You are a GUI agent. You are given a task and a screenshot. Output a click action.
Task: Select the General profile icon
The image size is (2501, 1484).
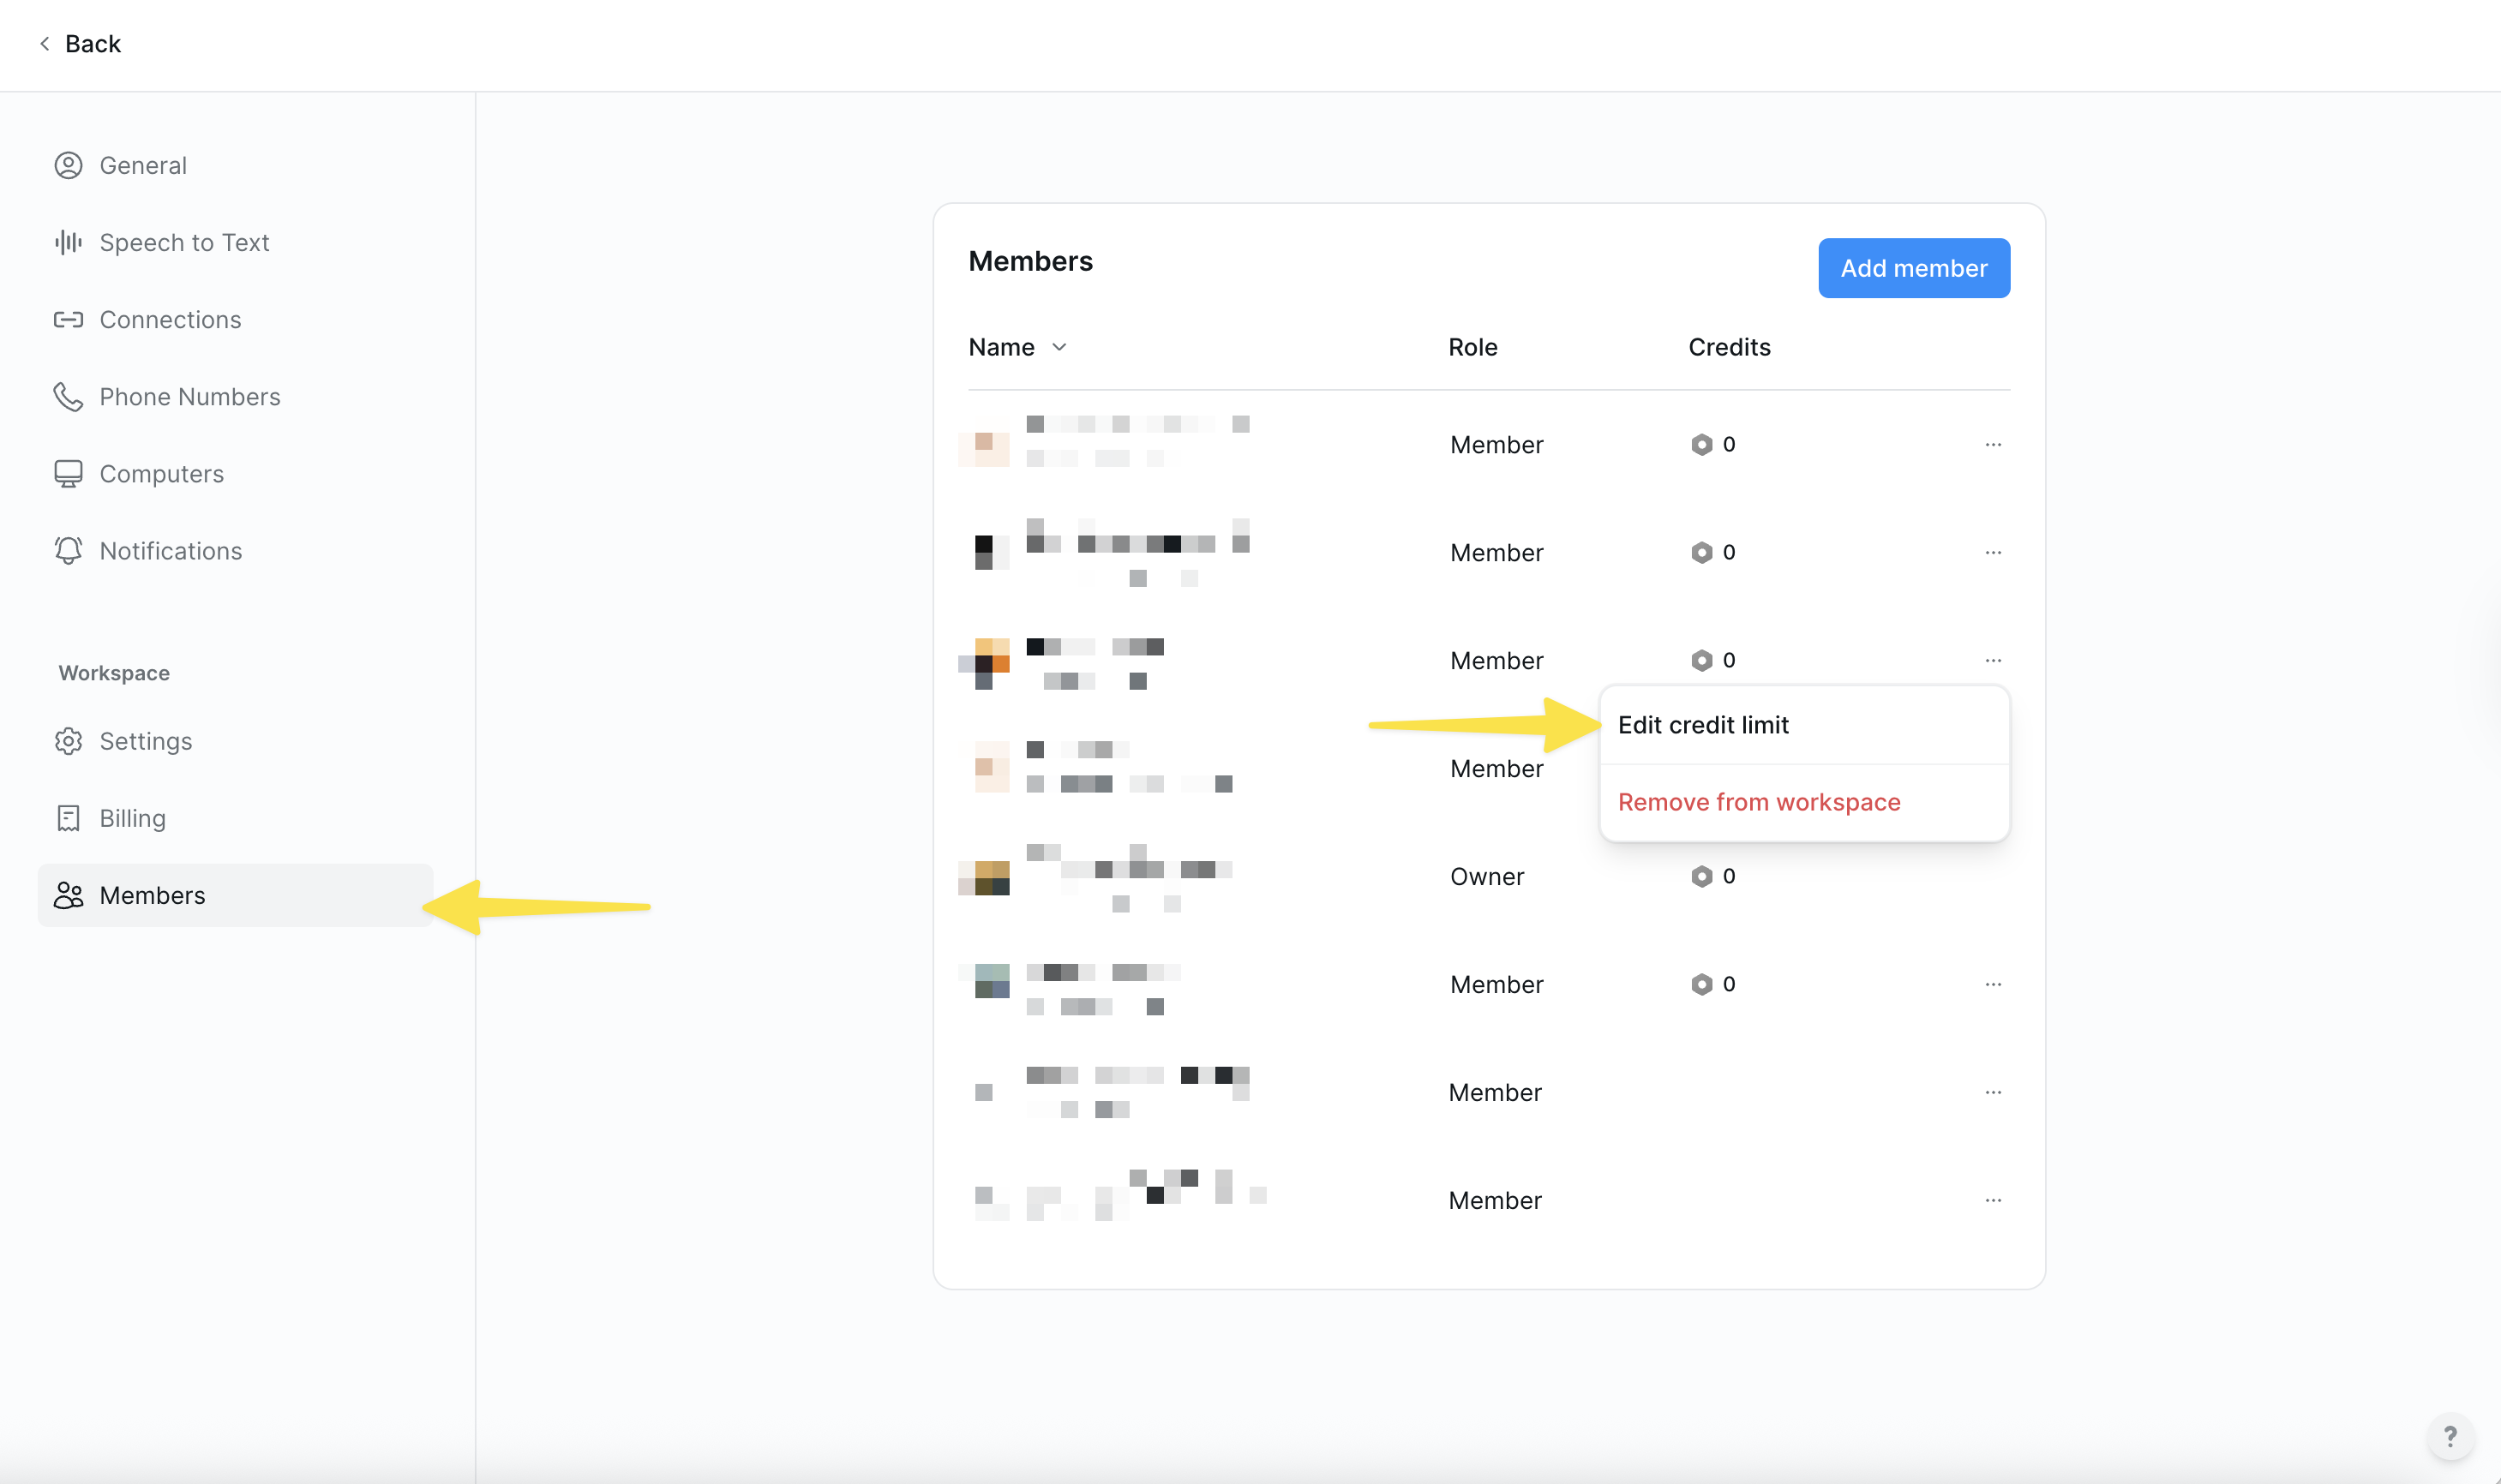click(68, 165)
